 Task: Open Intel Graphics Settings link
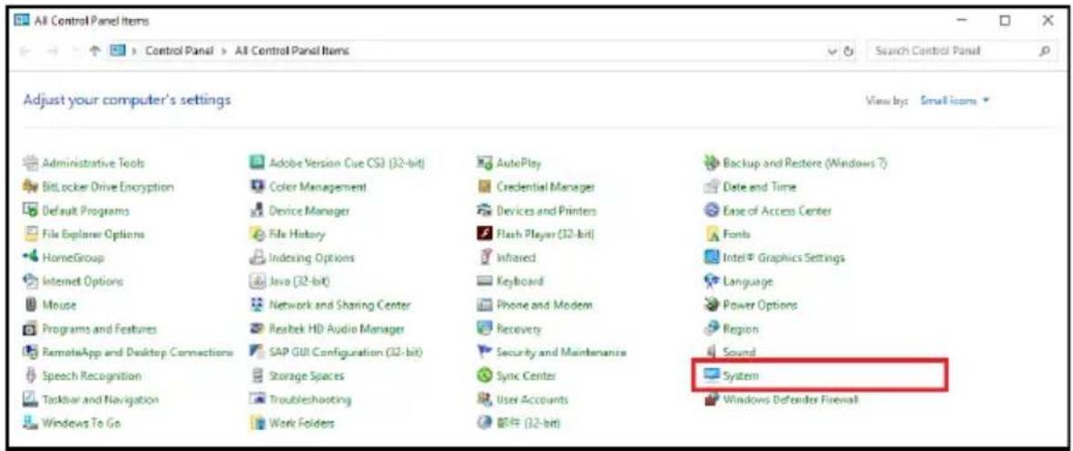784,258
